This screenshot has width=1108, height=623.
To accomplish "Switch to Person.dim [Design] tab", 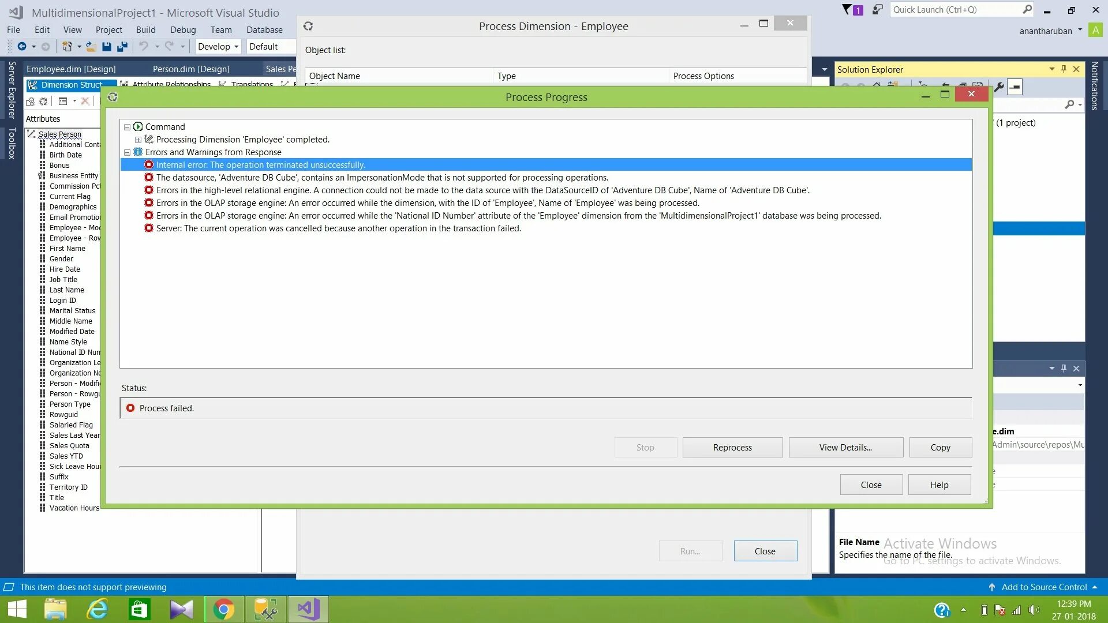I will pyautogui.click(x=191, y=69).
